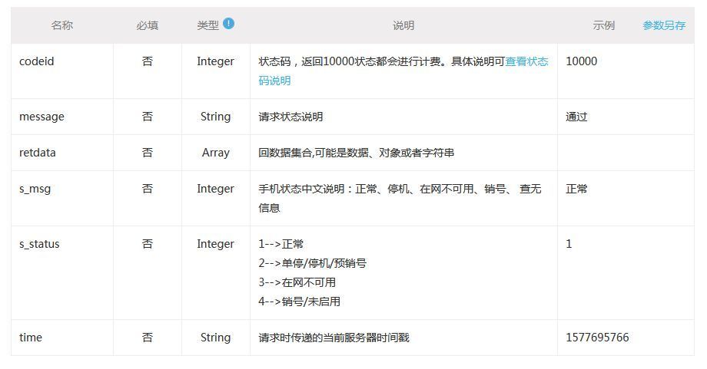Open the 参数另存 link
The width and height of the screenshot is (707, 369).
[x=664, y=25]
